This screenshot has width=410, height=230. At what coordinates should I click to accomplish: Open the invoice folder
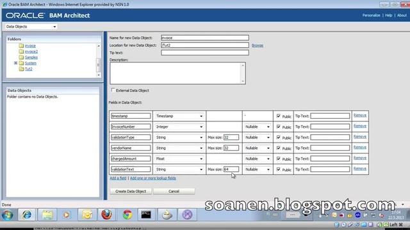pos(30,46)
